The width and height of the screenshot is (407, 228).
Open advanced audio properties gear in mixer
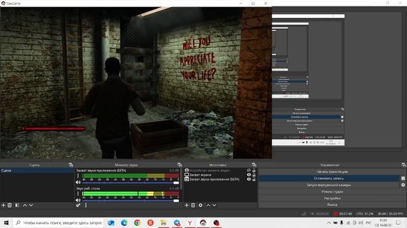point(78,205)
